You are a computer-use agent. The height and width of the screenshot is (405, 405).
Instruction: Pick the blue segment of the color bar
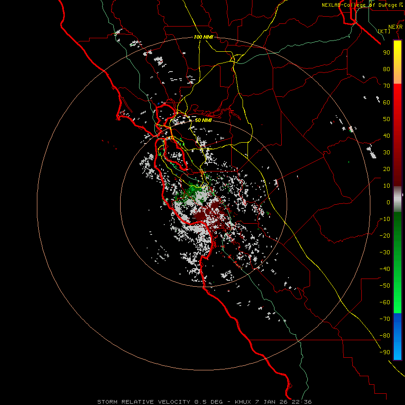pos(397,336)
